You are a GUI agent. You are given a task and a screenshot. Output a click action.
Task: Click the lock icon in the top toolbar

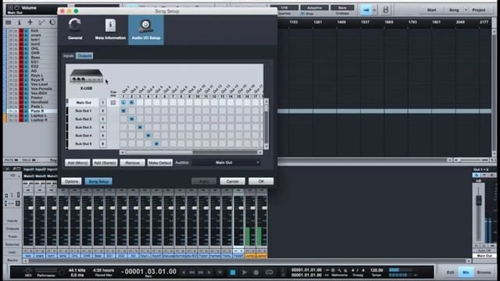(385, 10)
